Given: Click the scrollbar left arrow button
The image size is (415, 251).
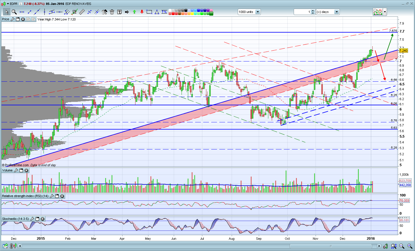Looking at the screenshot, I should tap(20, 246).
